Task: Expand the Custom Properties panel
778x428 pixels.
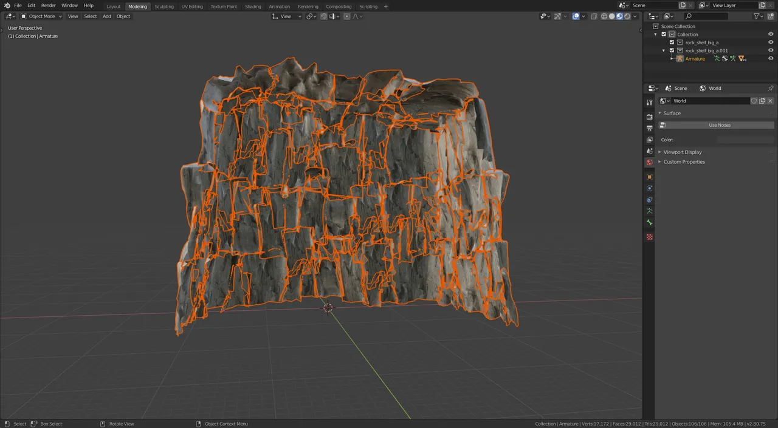Action: [684, 162]
